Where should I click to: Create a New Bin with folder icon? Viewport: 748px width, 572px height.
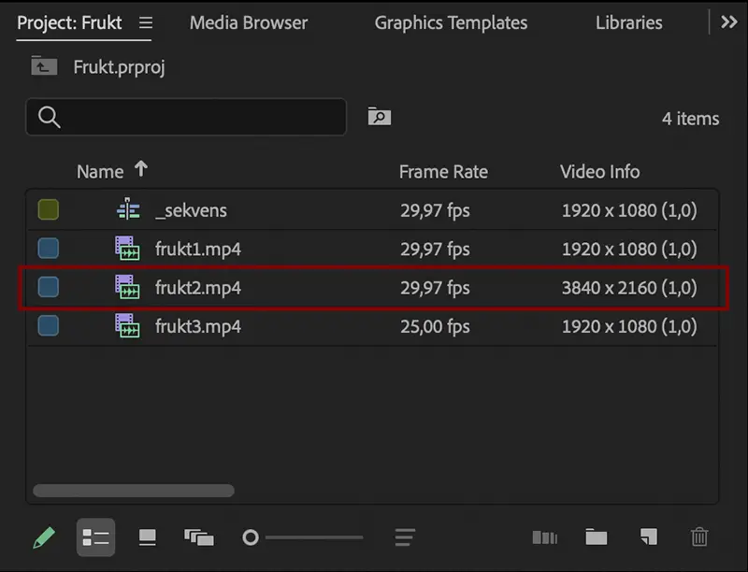pos(597,536)
